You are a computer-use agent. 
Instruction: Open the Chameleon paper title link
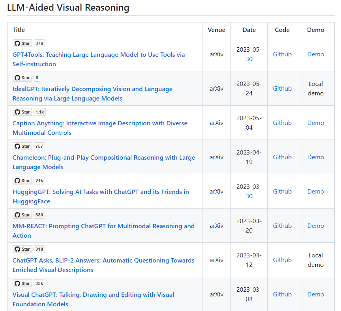point(104,162)
